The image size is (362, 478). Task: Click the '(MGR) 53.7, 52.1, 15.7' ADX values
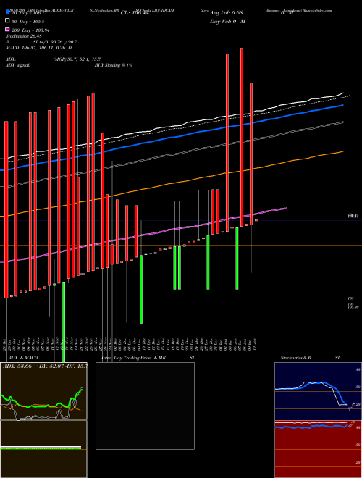[77, 59]
